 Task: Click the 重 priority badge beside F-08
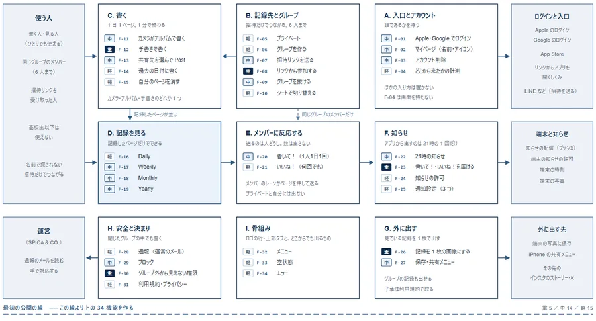248,71
